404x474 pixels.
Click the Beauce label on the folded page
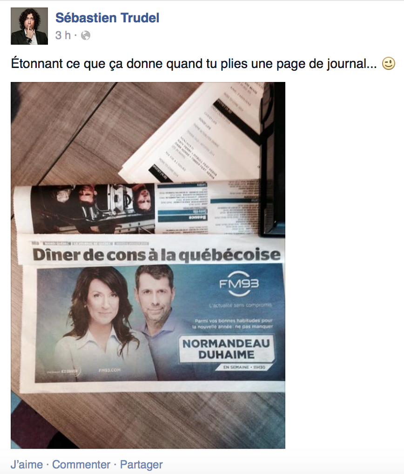tap(198, 217)
